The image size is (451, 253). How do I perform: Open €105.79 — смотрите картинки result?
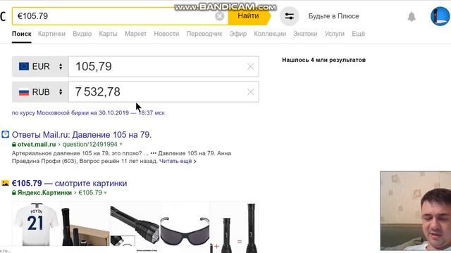[x=69, y=183]
